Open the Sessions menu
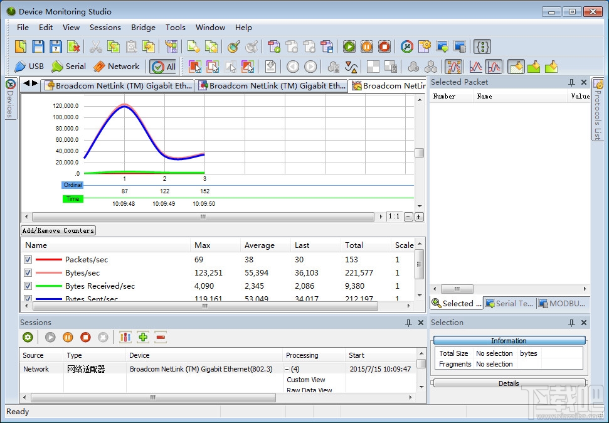This screenshot has height=423, width=609. 105,28
